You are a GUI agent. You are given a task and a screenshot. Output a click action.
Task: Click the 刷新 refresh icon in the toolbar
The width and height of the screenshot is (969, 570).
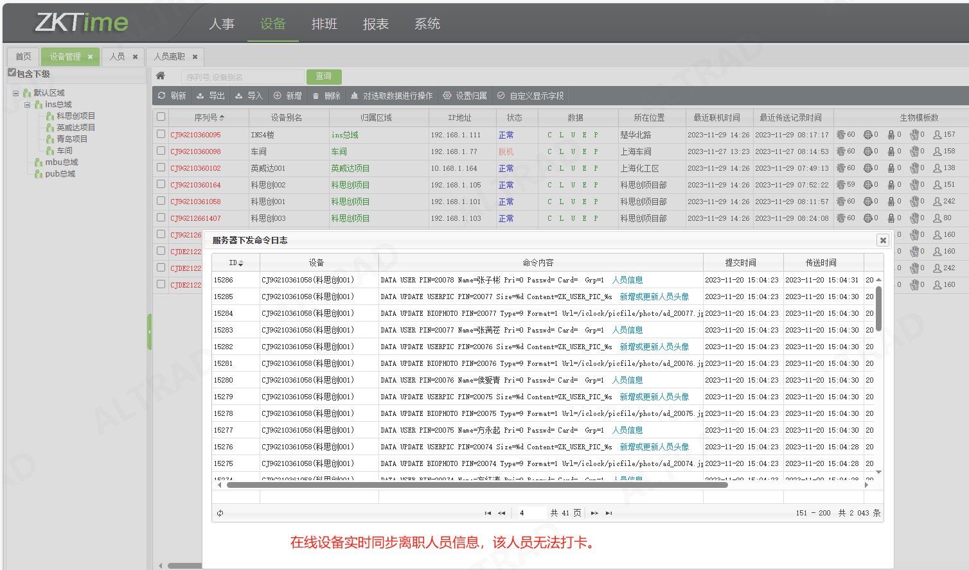pyautogui.click(x=162, y=96)
